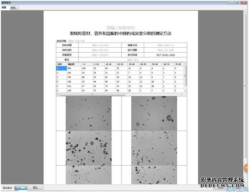This screenshot has width=249, height=192.
Task: Click the 请输入检验单位 placeholder field
Action: point(120,28)
